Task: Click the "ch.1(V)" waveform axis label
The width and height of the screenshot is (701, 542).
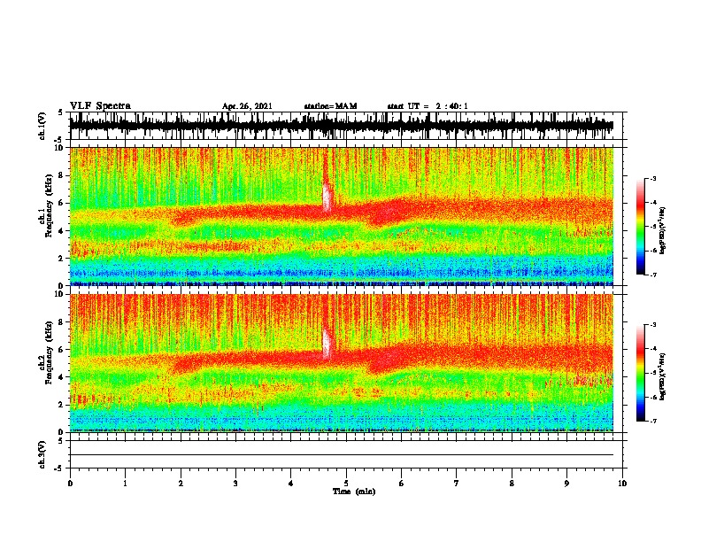Action: [42, 126]
